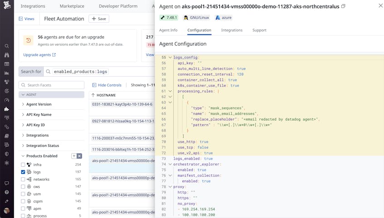384x218 pixels.
Task: Check the networks product checkbox
Action: (x=23, y=179)
